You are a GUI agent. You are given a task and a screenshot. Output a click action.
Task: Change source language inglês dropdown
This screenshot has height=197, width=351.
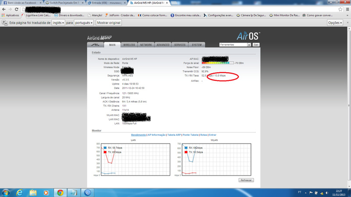tap(58, 23)
